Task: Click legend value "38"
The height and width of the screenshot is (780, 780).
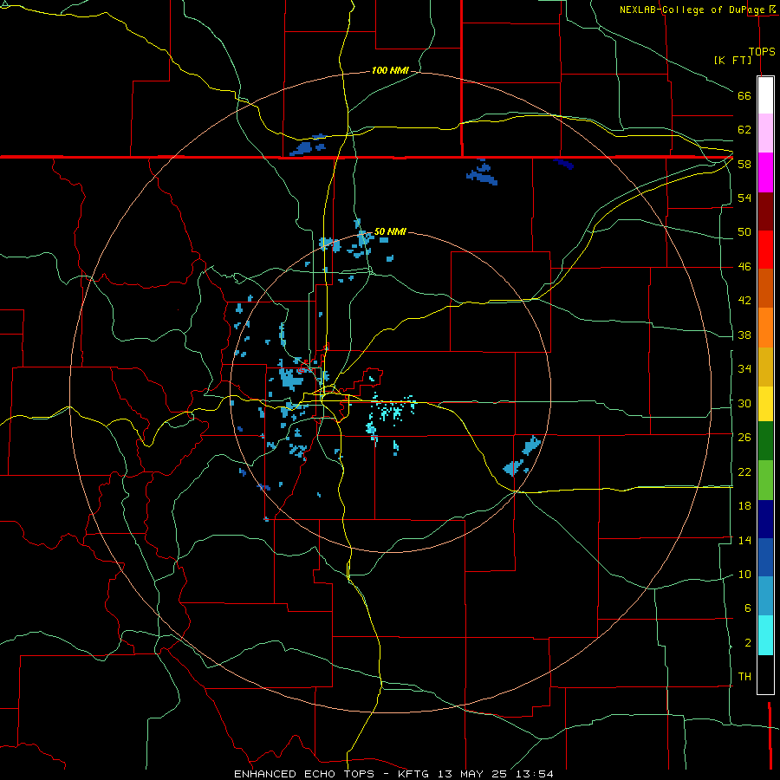Action: (744, 335)
